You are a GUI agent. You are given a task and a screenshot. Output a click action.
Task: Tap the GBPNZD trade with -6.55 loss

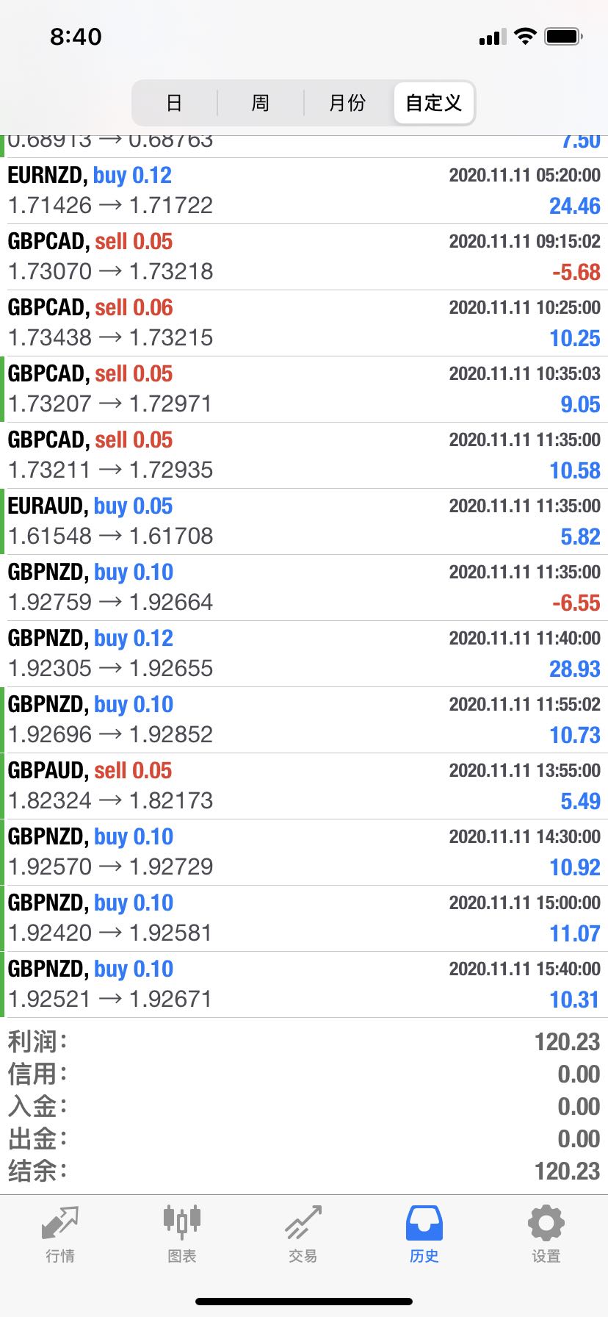click(x=304, y=588)
